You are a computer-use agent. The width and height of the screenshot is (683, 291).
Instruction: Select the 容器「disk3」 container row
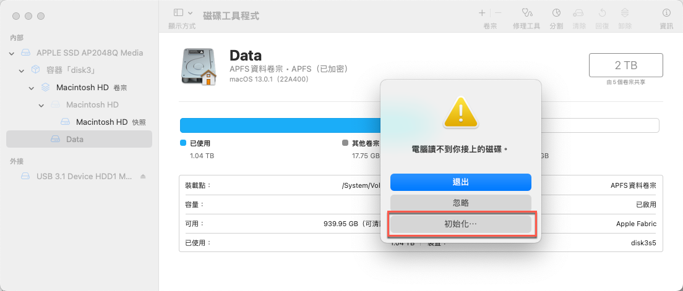point(79,70)
